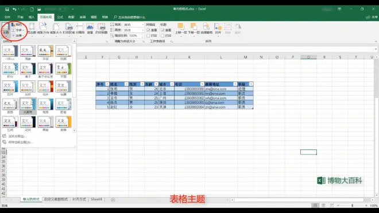The height and width of the screenshot is (213, 379).
Task: Click the add new sheet plus button
Action: (x=113, y=200)
